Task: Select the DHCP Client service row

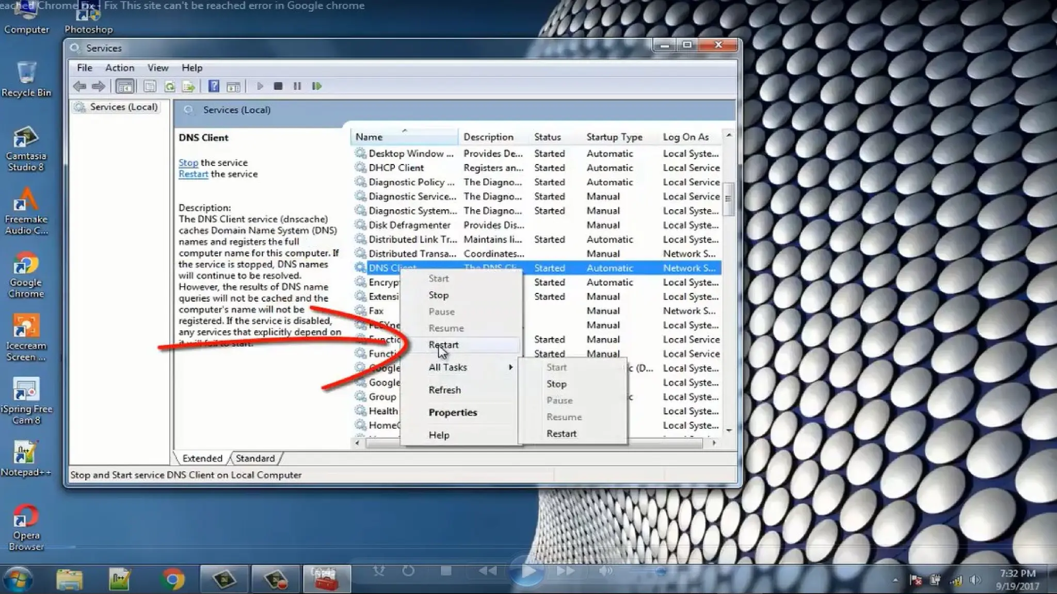Action: click(x=396, y=168)
